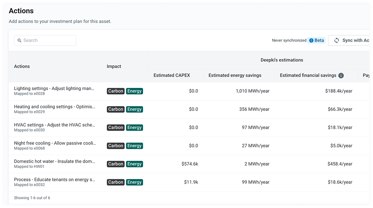Click Carbon tag in Night free cooling row

(116, 146)
